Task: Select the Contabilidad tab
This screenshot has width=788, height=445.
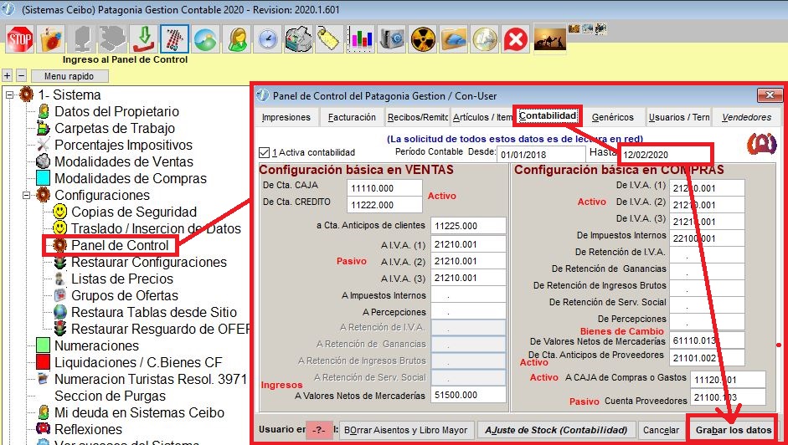Action: click(548, 116)
